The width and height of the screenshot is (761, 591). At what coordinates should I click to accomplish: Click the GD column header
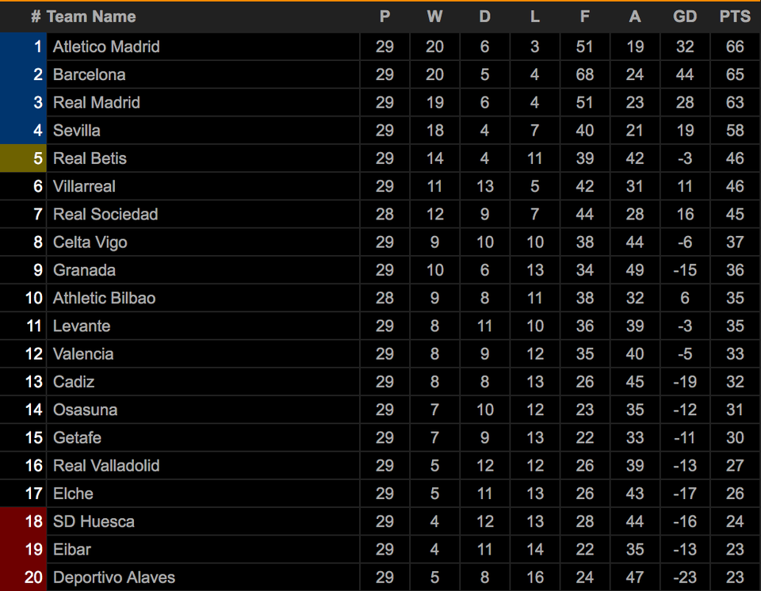point(685,17)
